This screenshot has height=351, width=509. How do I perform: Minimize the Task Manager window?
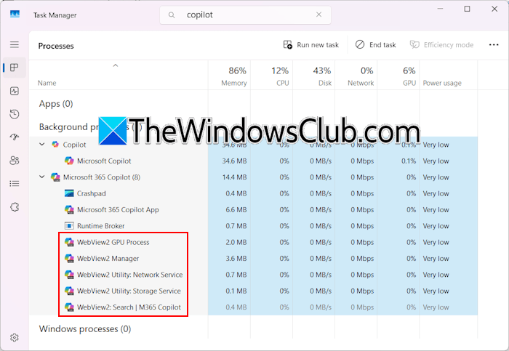[x=440, y=9]
